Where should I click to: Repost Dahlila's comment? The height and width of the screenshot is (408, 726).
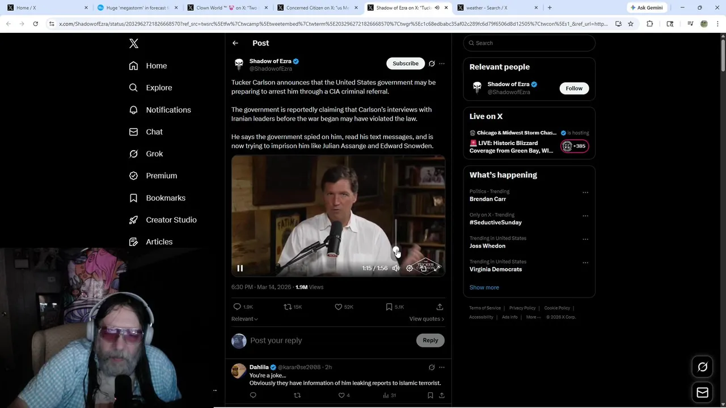pos(297,395)
